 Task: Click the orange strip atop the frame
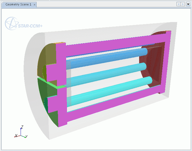coord(60,43)
